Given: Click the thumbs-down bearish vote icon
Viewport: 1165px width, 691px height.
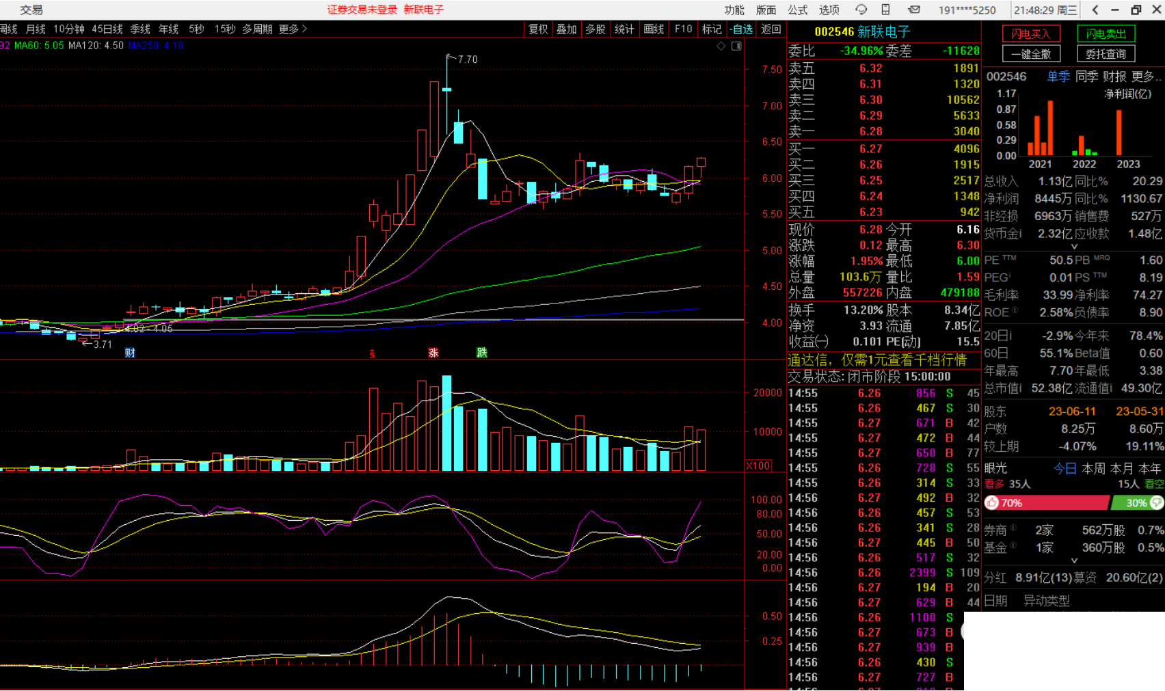Looking at the screenshot, I should pos(1157,502).
